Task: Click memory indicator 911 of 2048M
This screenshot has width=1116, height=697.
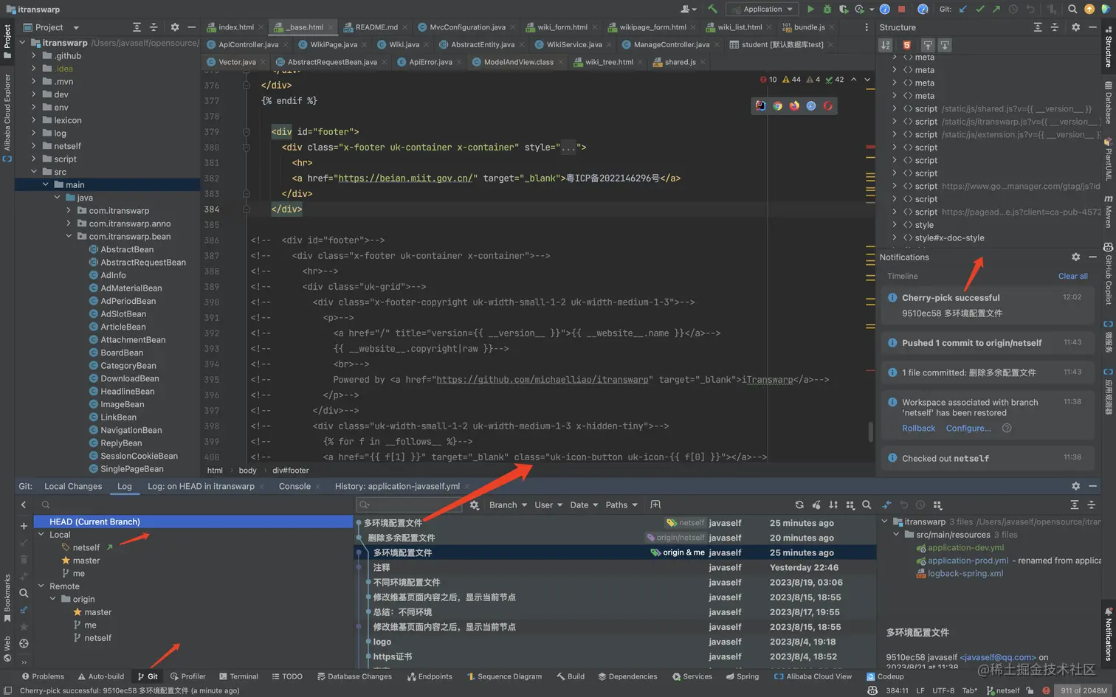Action: tap(1084, 691)
